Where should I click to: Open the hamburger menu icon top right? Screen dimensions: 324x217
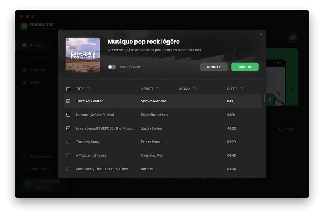click(302, 17)
